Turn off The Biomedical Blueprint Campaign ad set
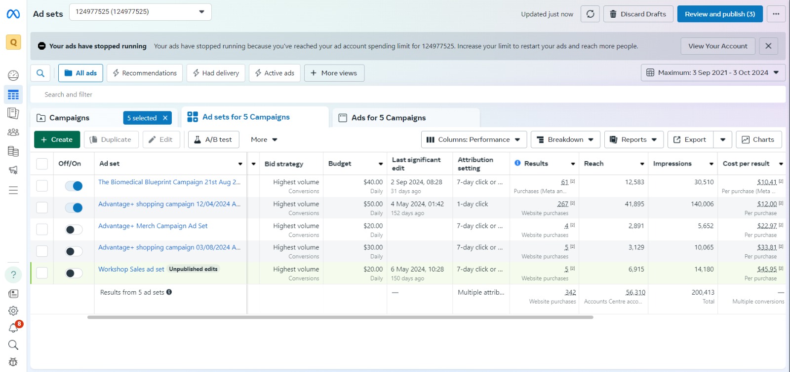This screenshot has width=790, height=372. 74,186
